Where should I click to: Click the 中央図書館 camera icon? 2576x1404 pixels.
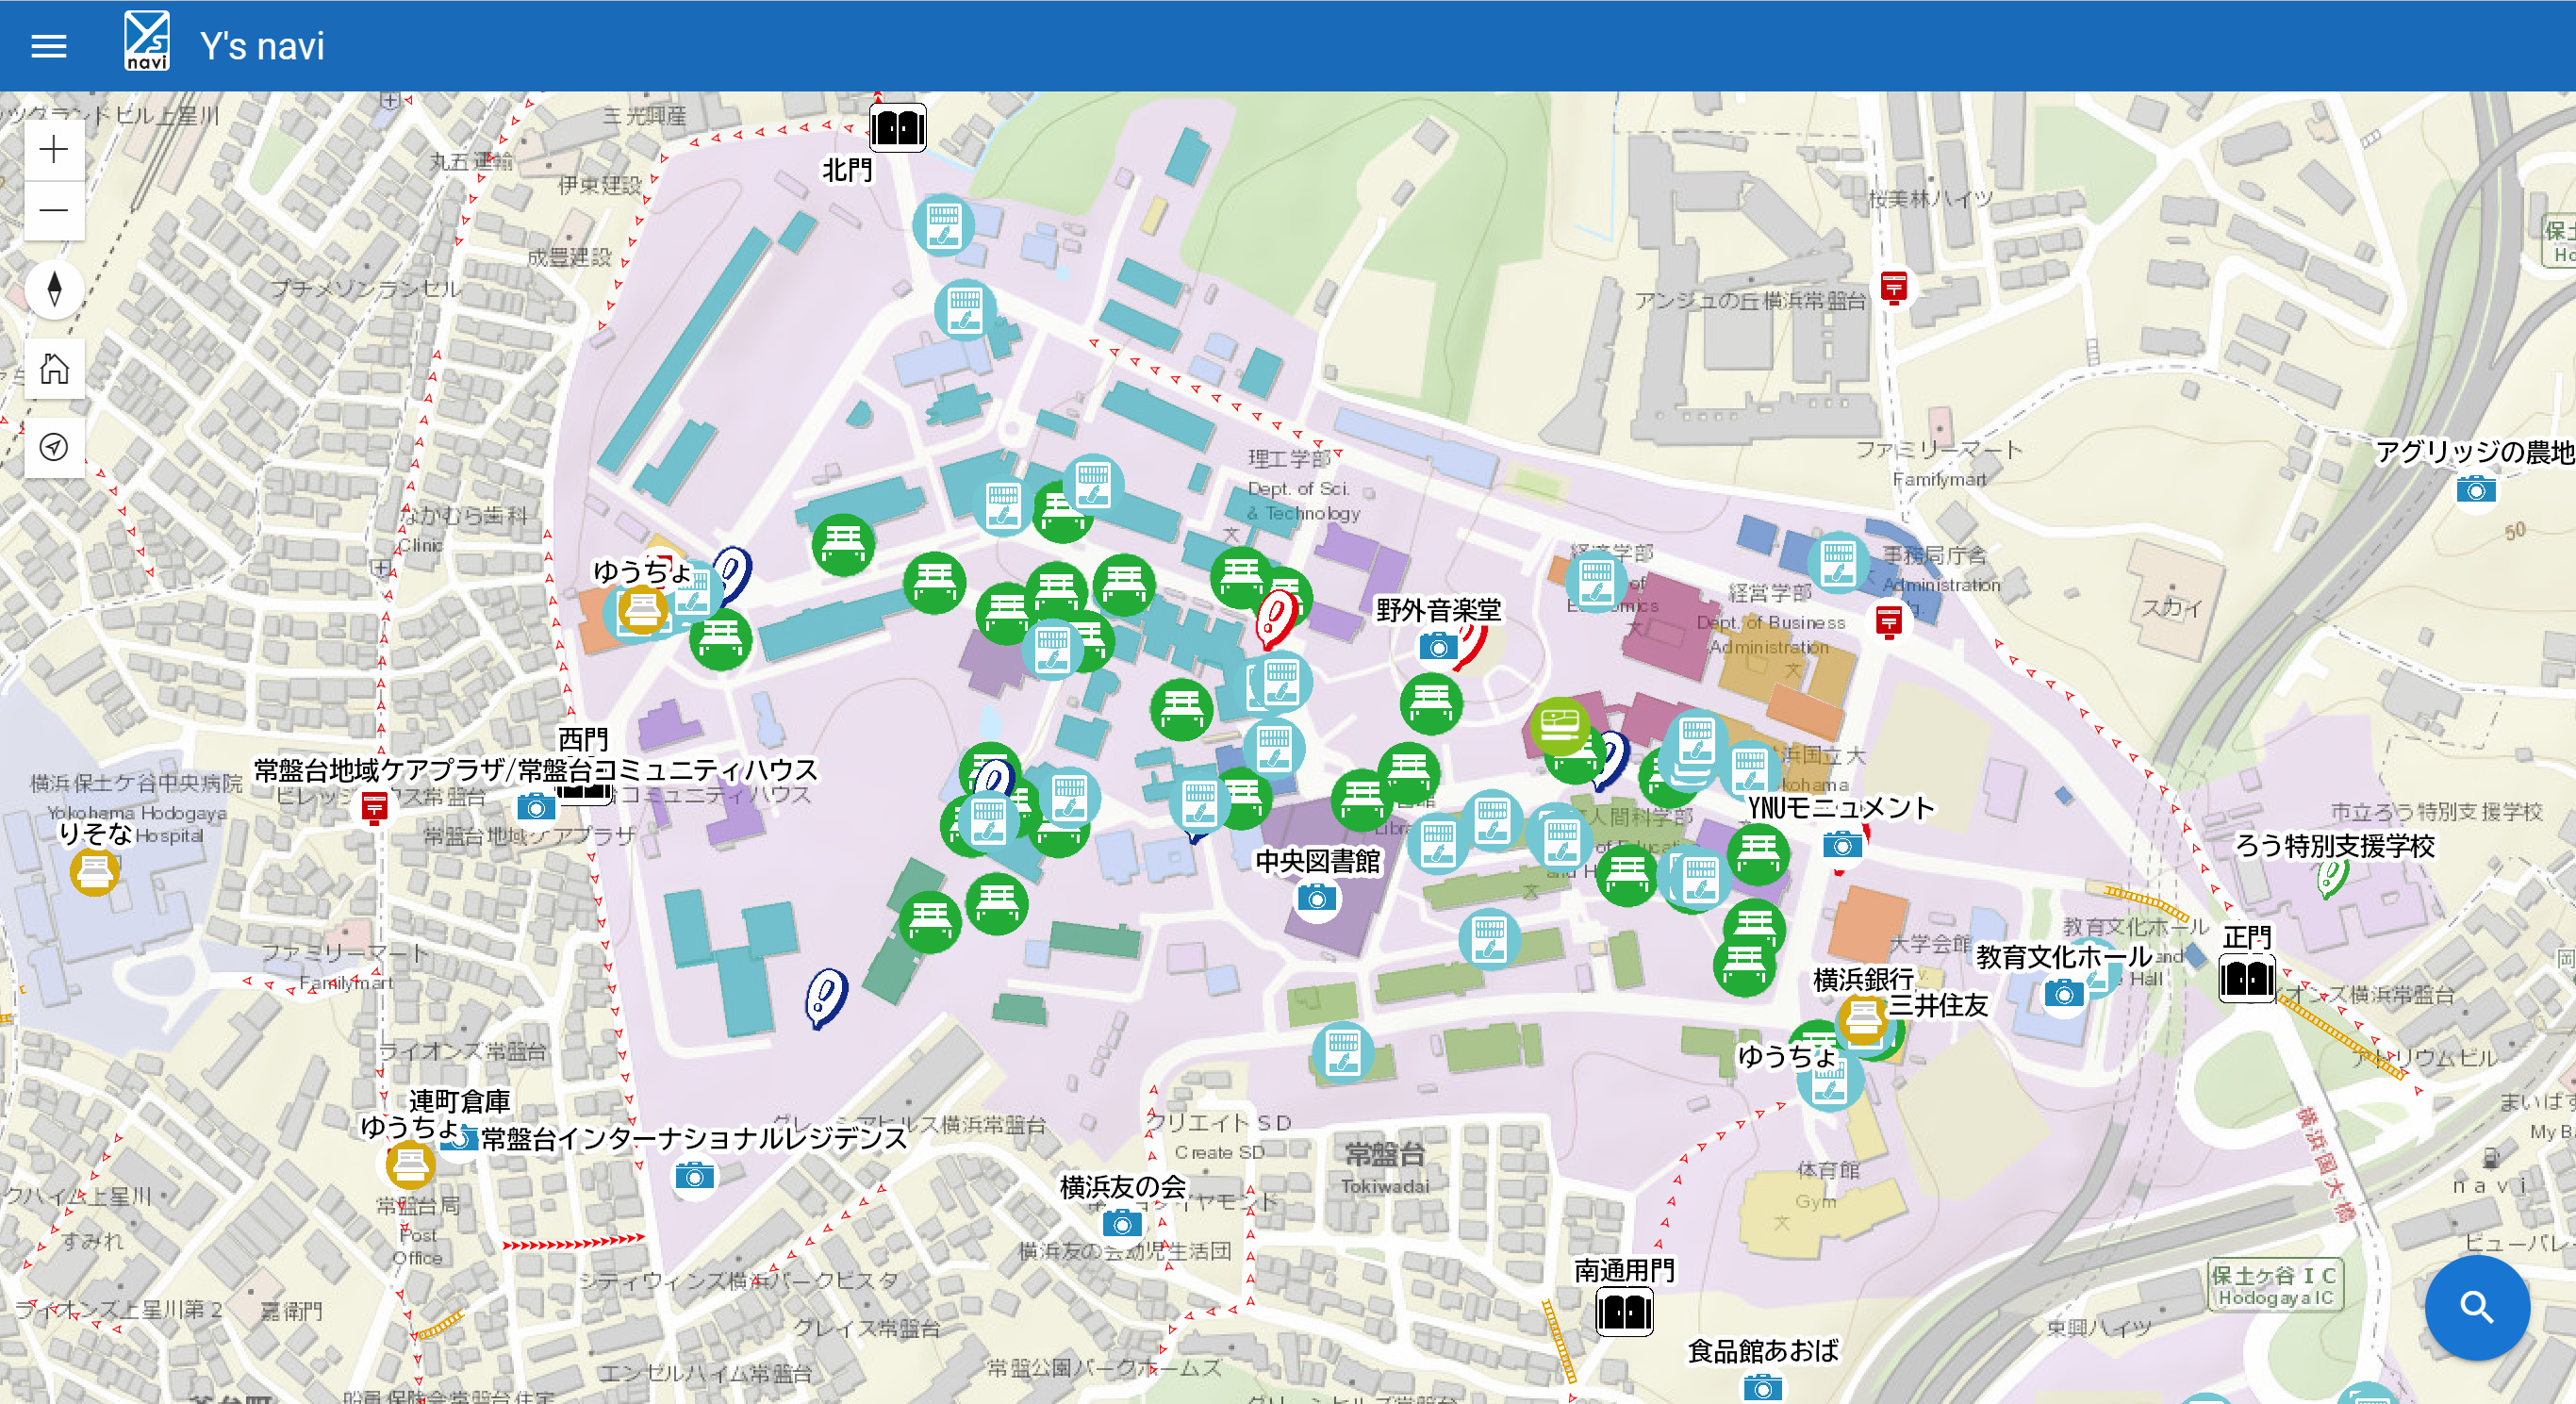click(1317, 898)
